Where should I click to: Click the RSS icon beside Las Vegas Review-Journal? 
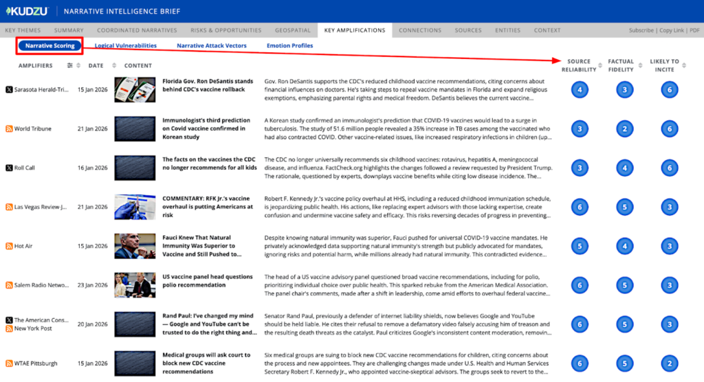[x=9, y=207]
